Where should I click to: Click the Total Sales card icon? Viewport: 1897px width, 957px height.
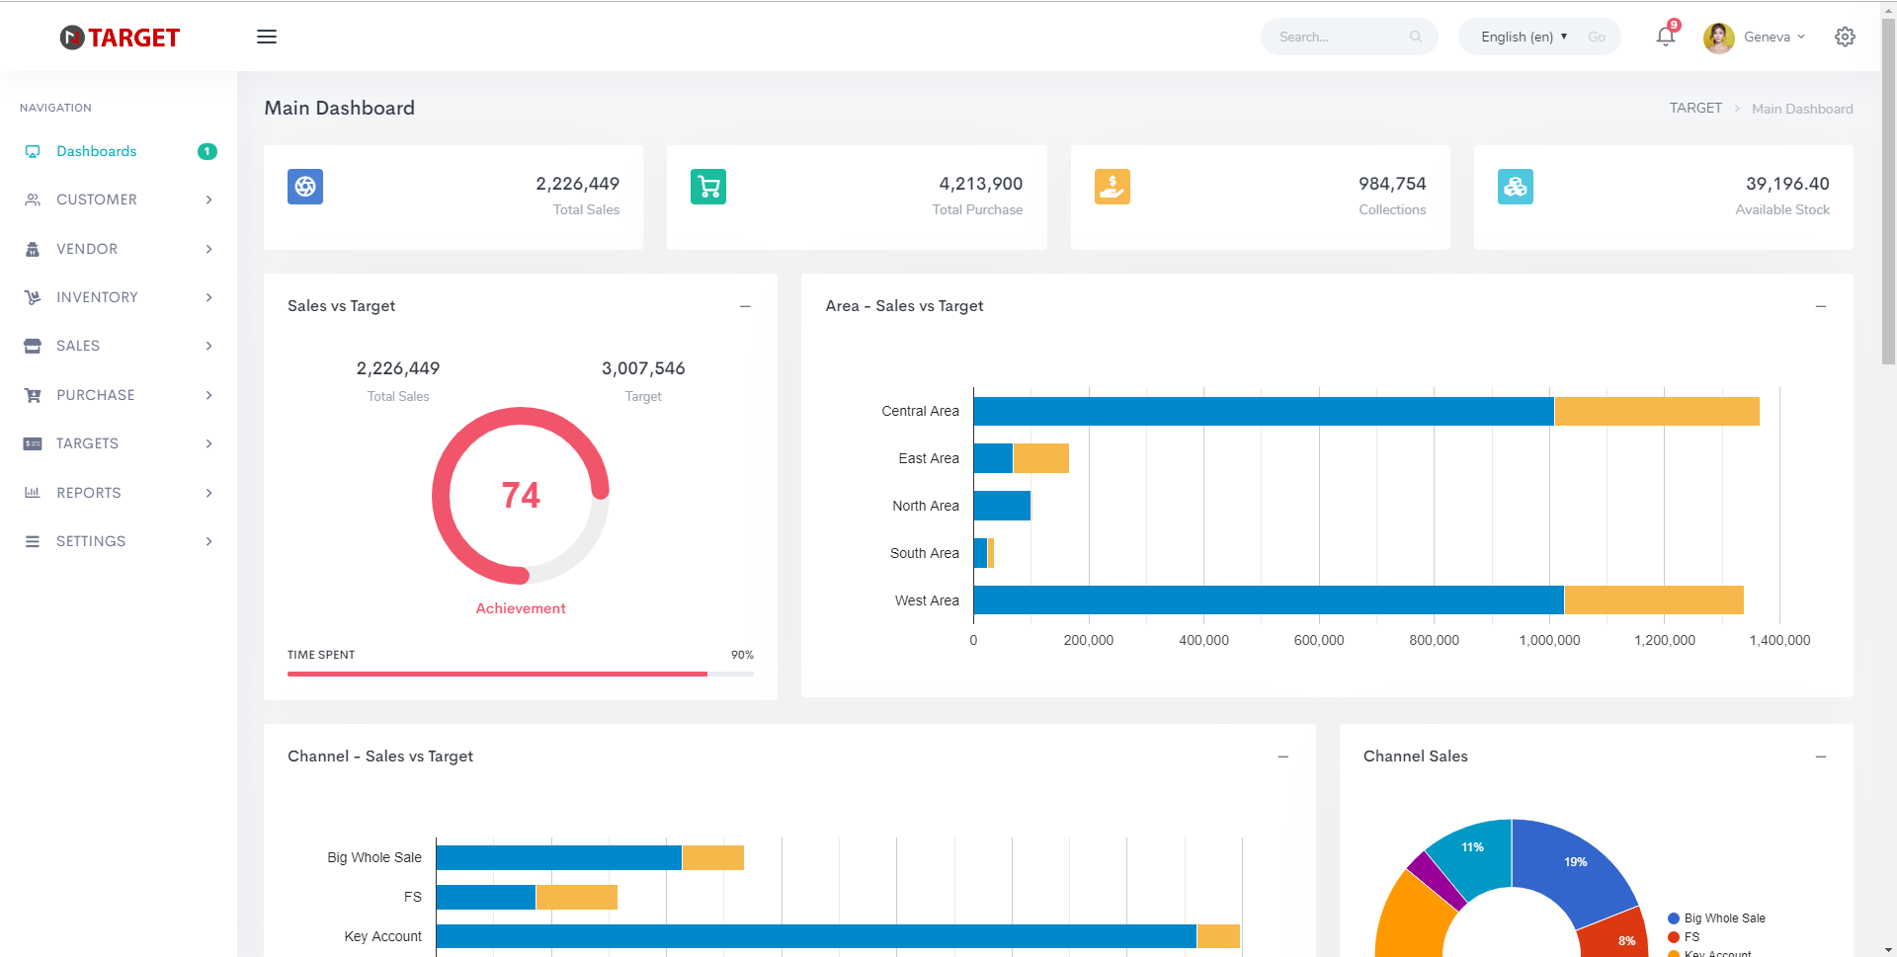click(x=305, y=186)
